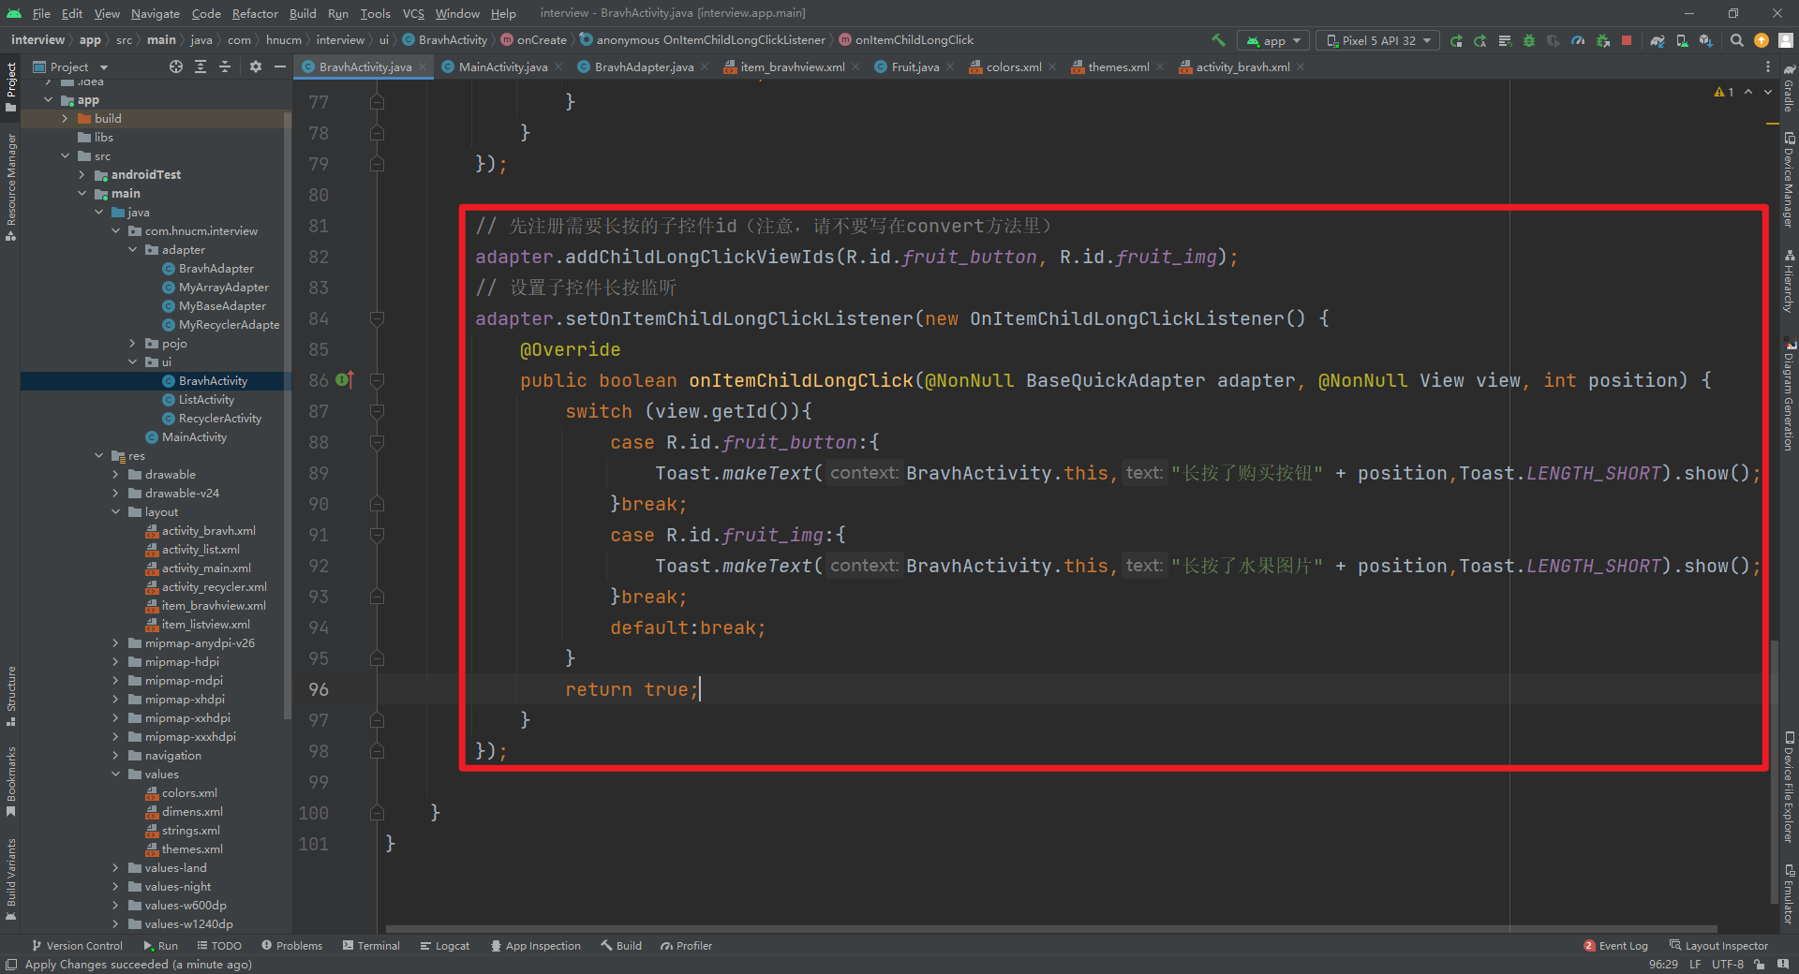Open the Pixel 5 API 32 device dropdown
This screenshot has width=1799, height=974.
(1378, 40)
